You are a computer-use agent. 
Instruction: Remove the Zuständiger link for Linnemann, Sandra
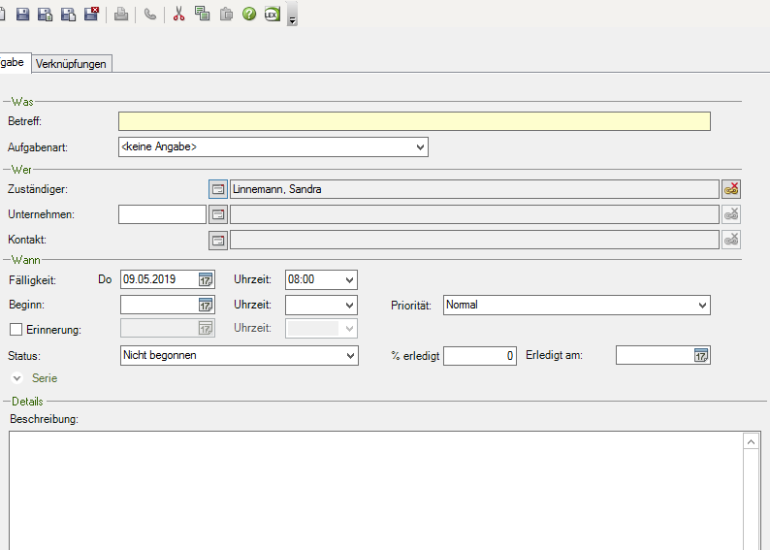coord(731,189)
